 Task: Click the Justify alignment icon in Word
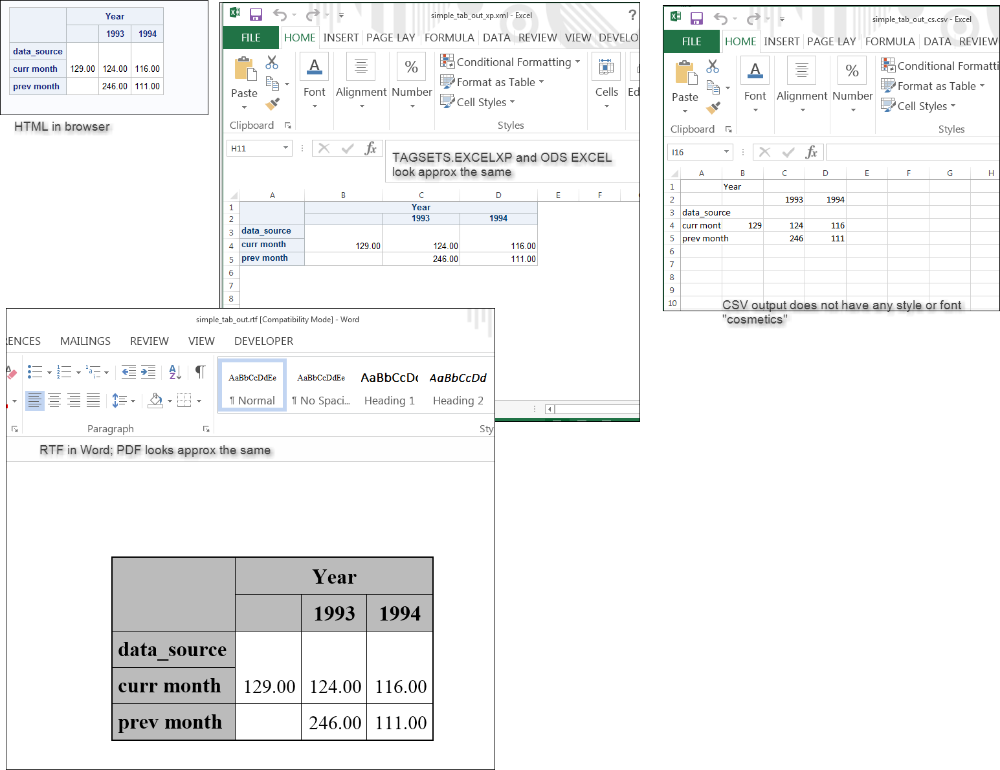pos(93,401)
